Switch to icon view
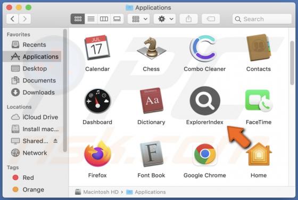 point(78,19)
